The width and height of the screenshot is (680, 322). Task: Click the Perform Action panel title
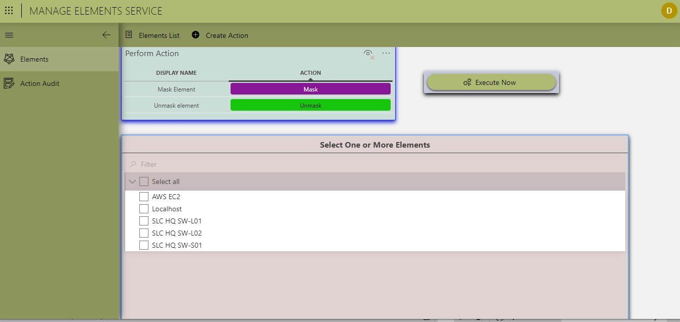(152, 54)
